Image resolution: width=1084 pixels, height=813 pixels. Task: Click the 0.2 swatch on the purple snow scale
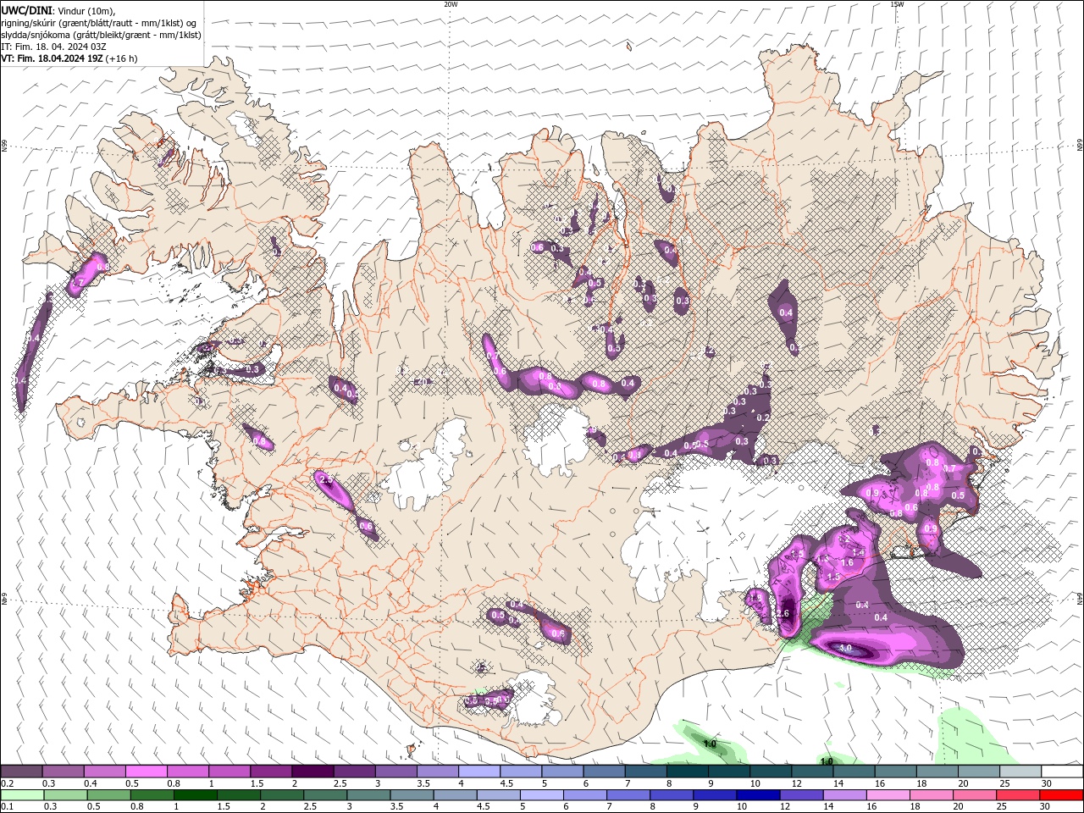click(21, 772)
